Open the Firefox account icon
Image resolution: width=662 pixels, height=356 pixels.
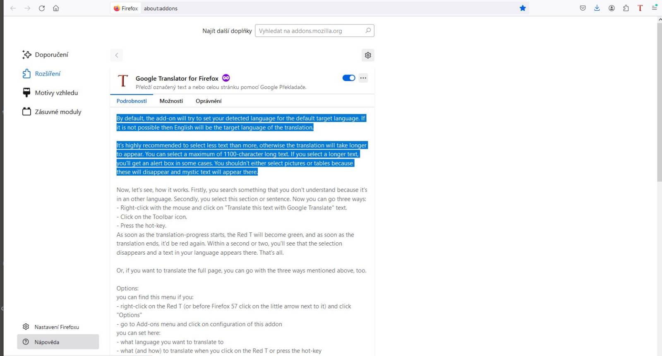(612, 8)
